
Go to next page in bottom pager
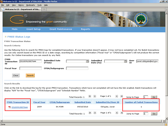pyautogui.click(x=117, y=113)
